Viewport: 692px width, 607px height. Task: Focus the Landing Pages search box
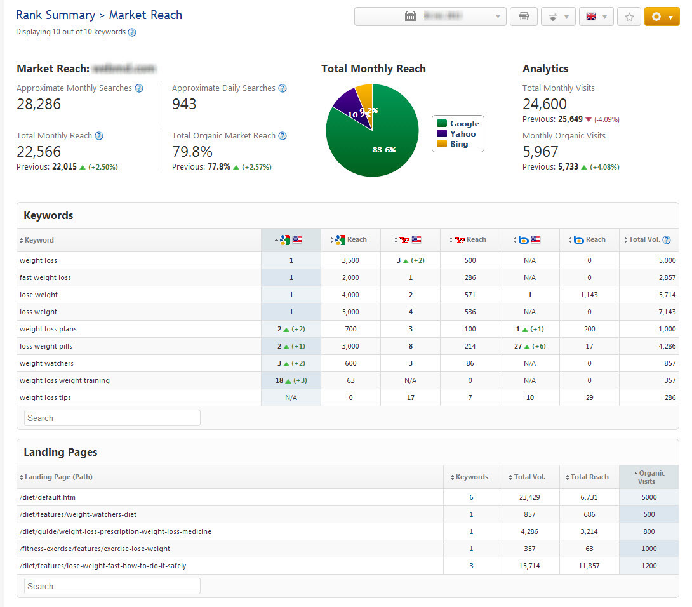(112, 586)
